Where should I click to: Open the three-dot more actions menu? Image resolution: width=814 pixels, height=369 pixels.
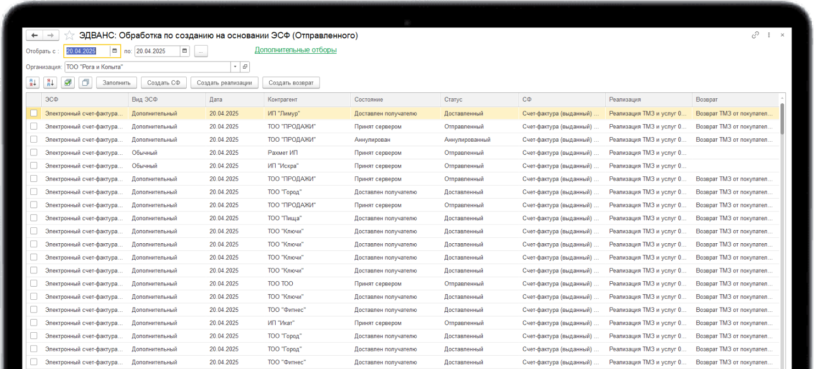[x=769, y=35]
